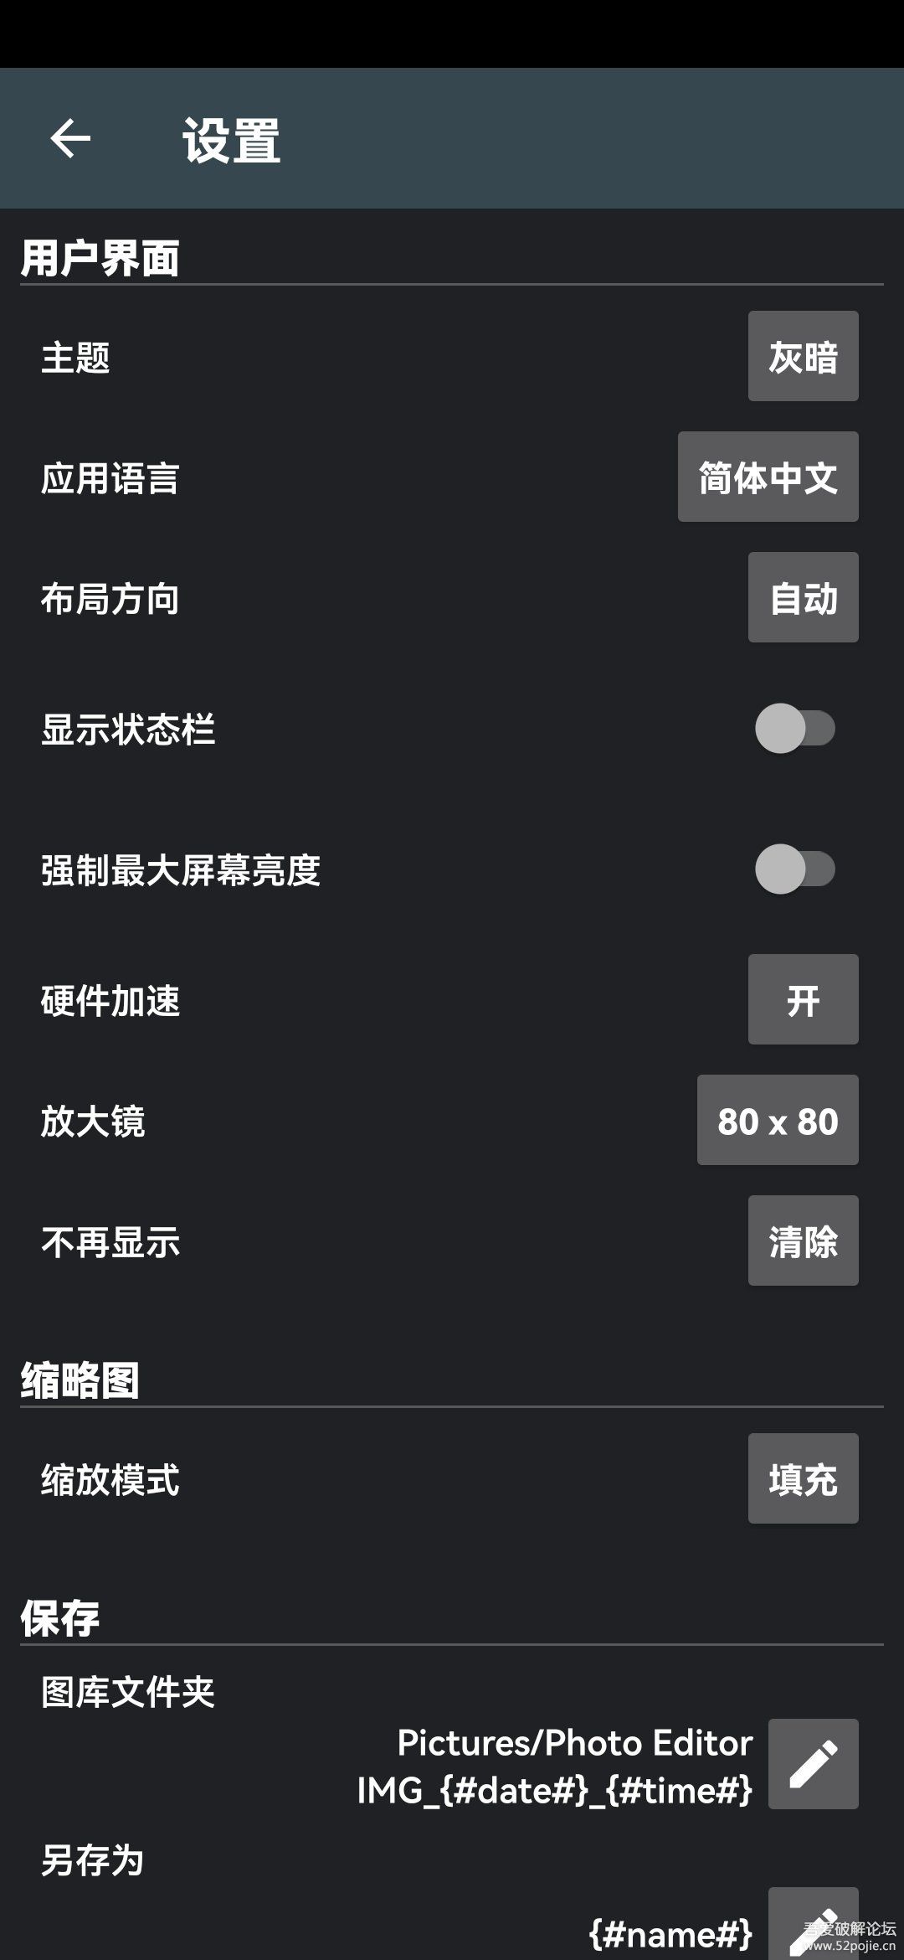
Task: Click the {#name#} filename template text
Action: click(670, 1934)
